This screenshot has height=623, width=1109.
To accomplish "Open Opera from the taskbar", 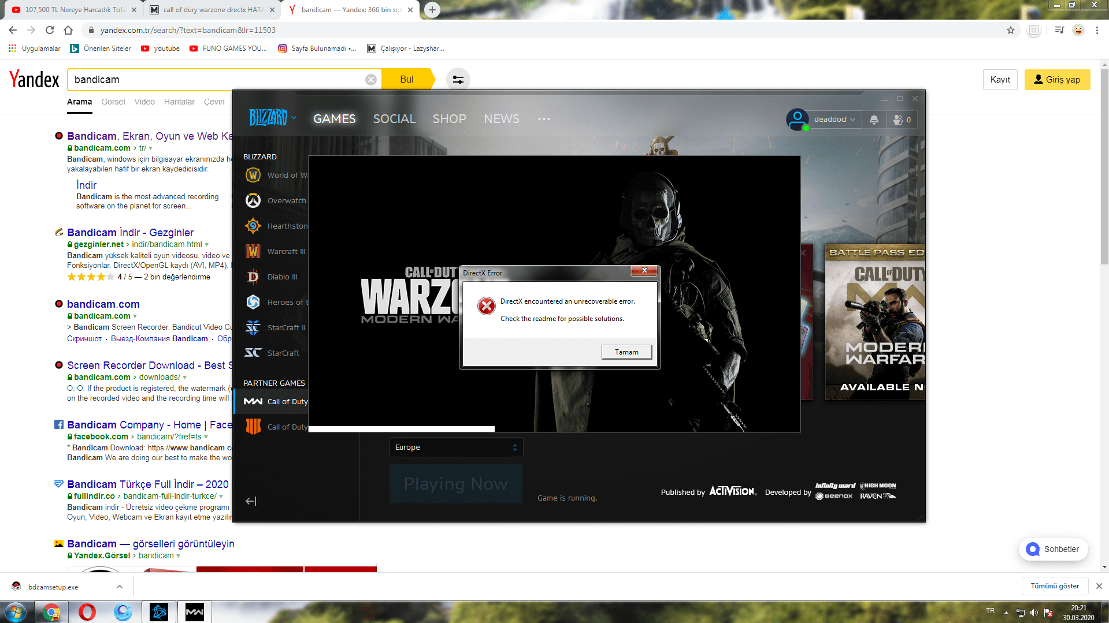I will coord(87,611).
